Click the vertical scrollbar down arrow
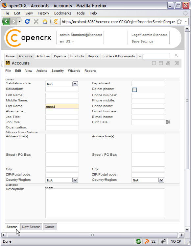 (x=187, y=230)
